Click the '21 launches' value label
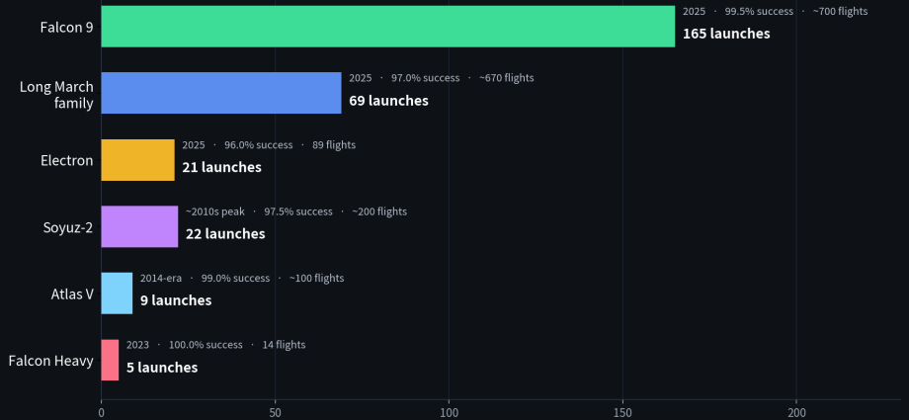909x420 pixels. pos(221,167)
